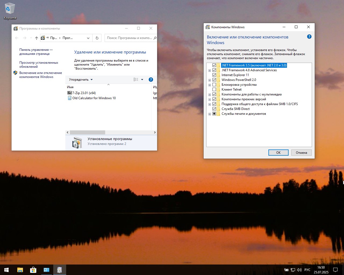Open the view options dropdown arrow
This screenshot has width=344, height=275.
pos(142,80)
